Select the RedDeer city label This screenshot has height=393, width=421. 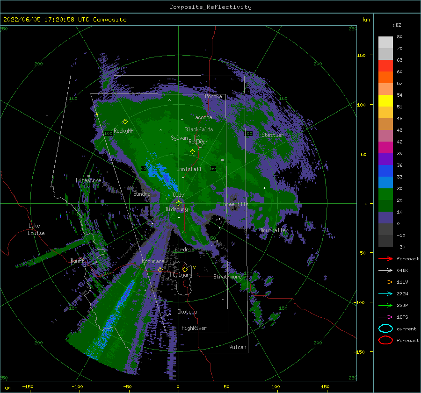click(198, 142)
